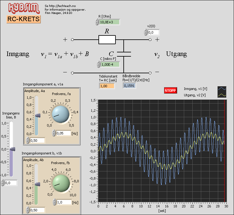The width and height of the screenshot is (234, 215).
Task: Click the Inngangens bias B slider handle
Action: (12, 149)
